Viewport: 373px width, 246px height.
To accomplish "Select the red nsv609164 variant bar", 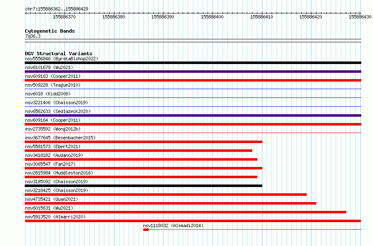I will tap(193, 124).
